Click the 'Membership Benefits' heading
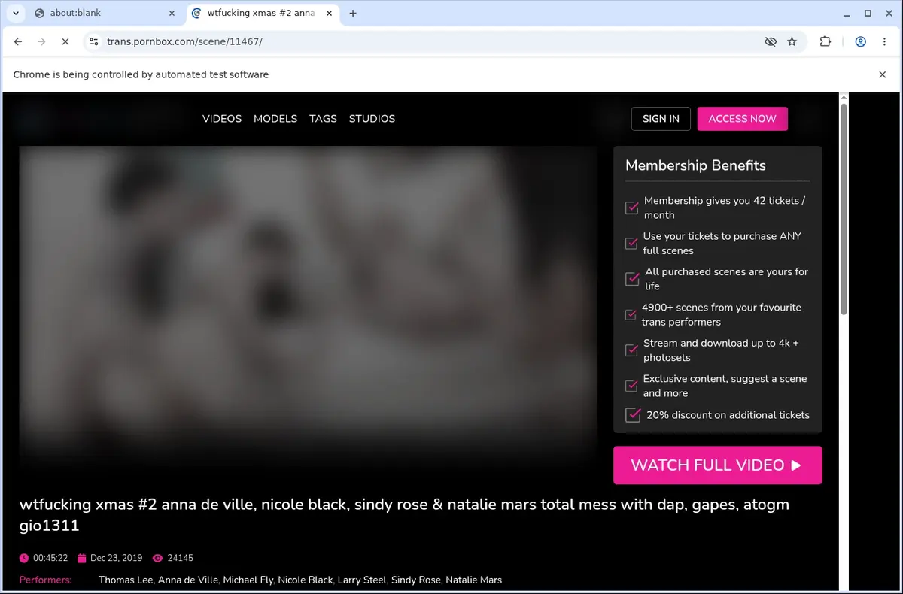Image resolution: width=903 pixels, height=594 pixels. 695,165
